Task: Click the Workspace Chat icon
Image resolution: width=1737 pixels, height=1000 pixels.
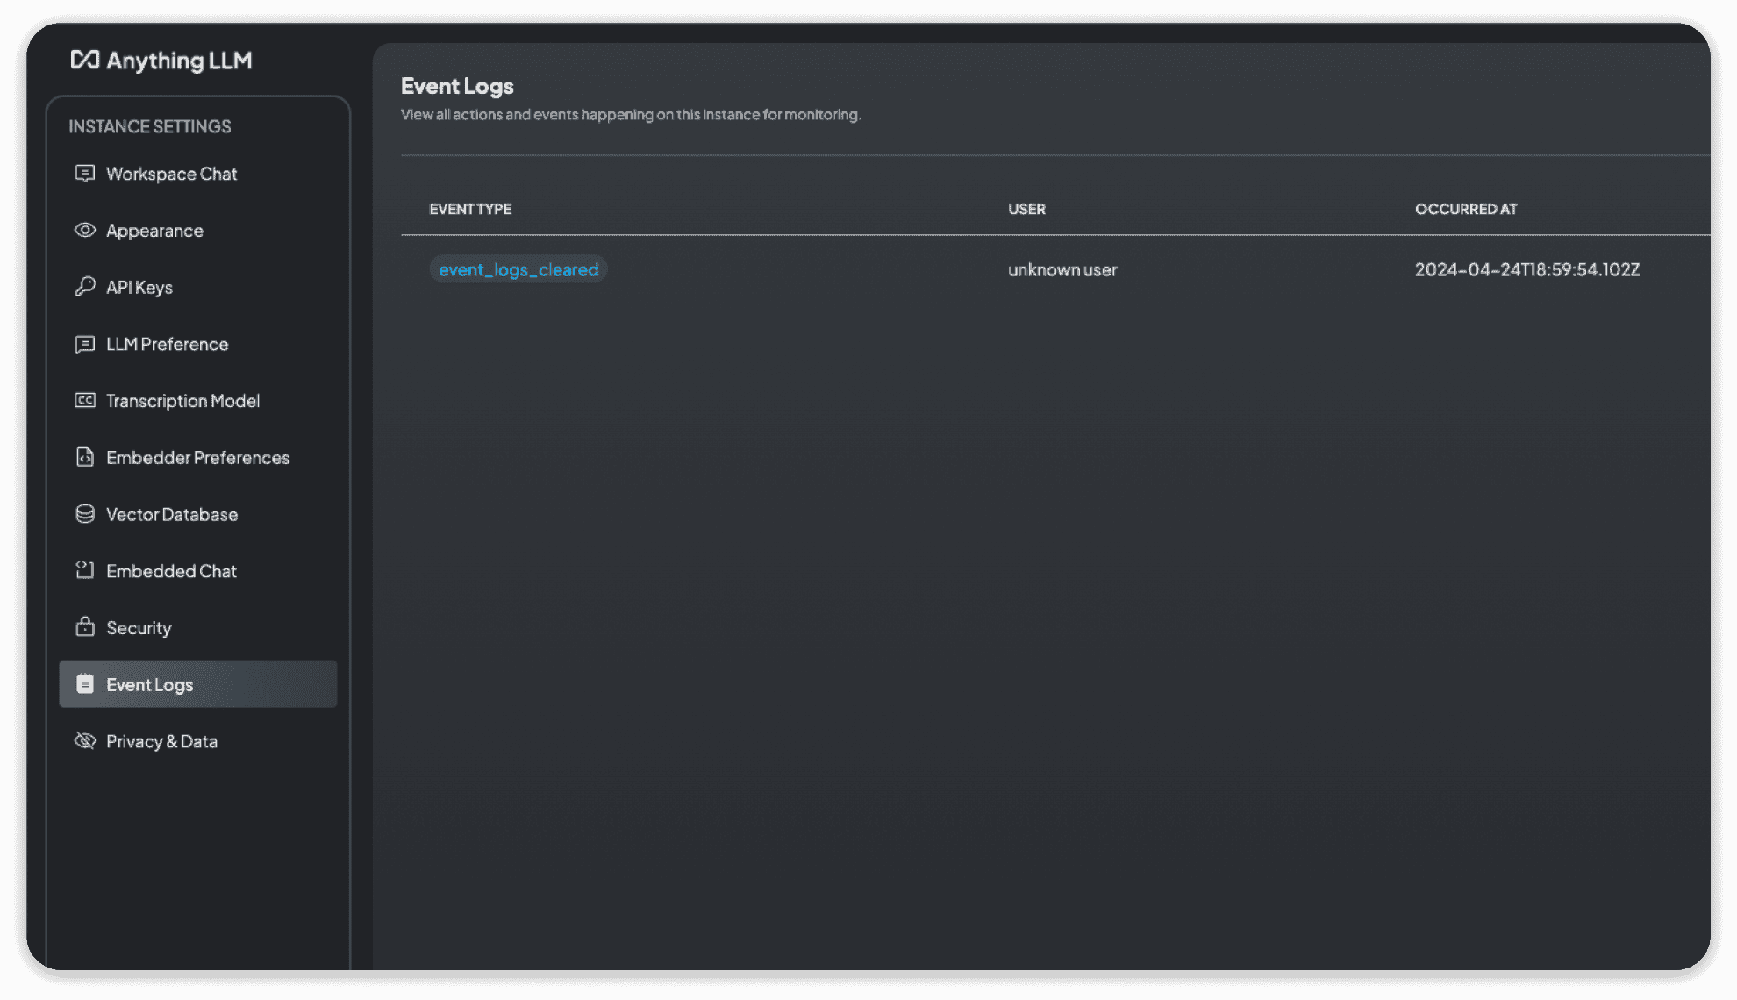Action: coord(84,174)
